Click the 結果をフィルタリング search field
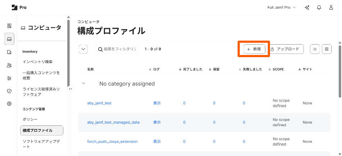 (120, 49)
